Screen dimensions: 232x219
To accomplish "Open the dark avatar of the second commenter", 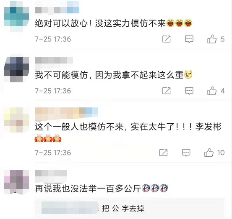I will [16, 70].
